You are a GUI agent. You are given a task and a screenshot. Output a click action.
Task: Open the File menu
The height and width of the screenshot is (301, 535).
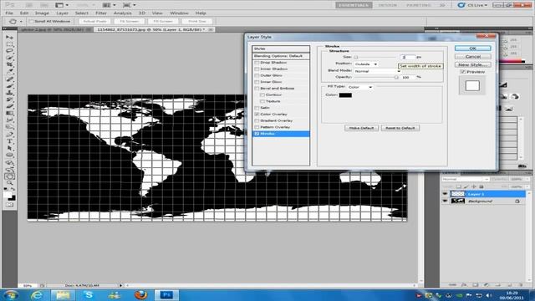tap(9, 13)
